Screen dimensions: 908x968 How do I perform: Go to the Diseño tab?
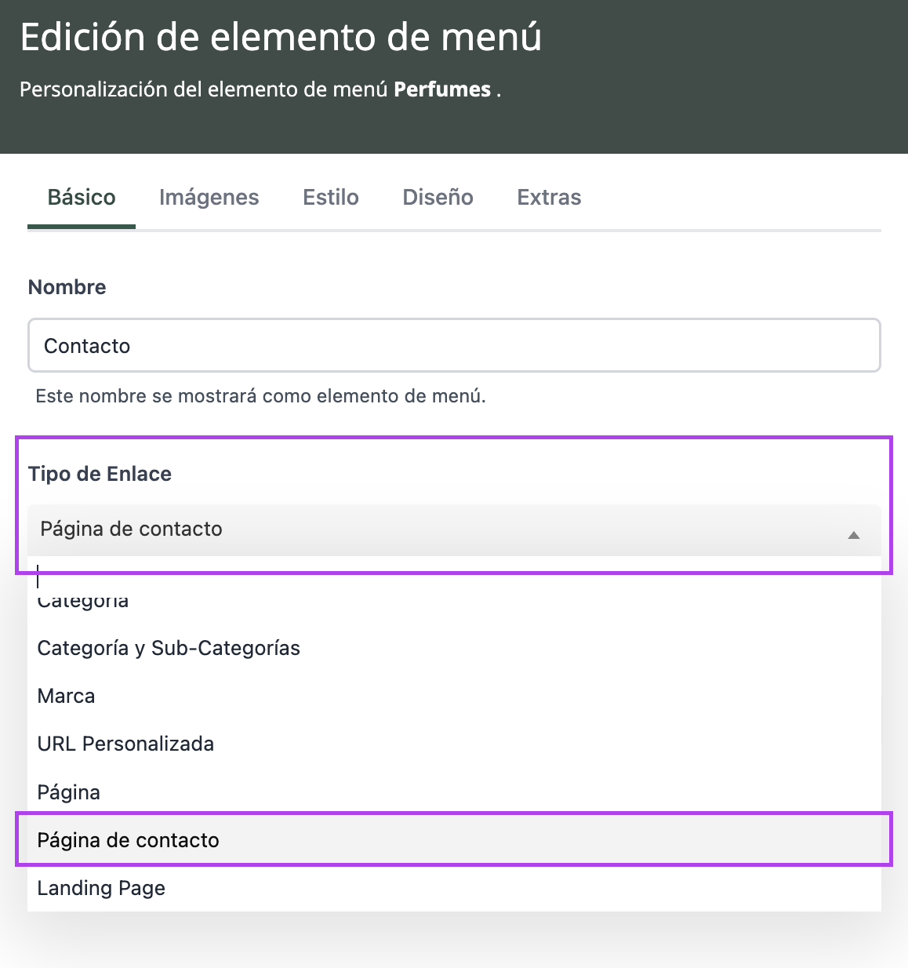tap(438, 198)
